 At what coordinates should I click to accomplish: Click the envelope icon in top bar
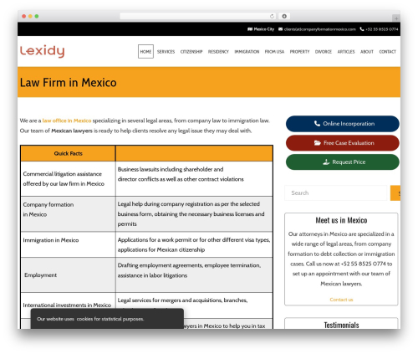281,29
